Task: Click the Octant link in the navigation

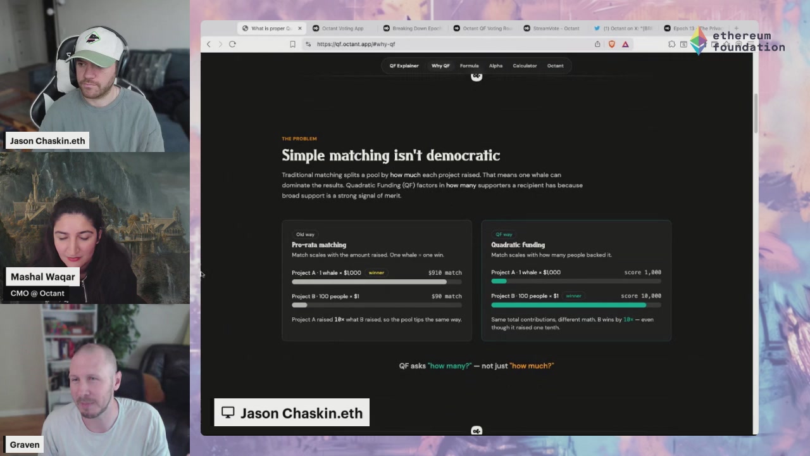Action: (555, 66)
